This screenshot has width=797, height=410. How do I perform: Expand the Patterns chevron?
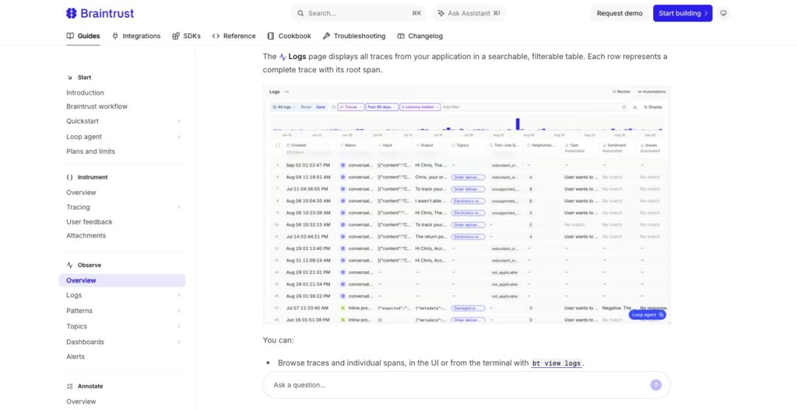[x=179, y=311]
